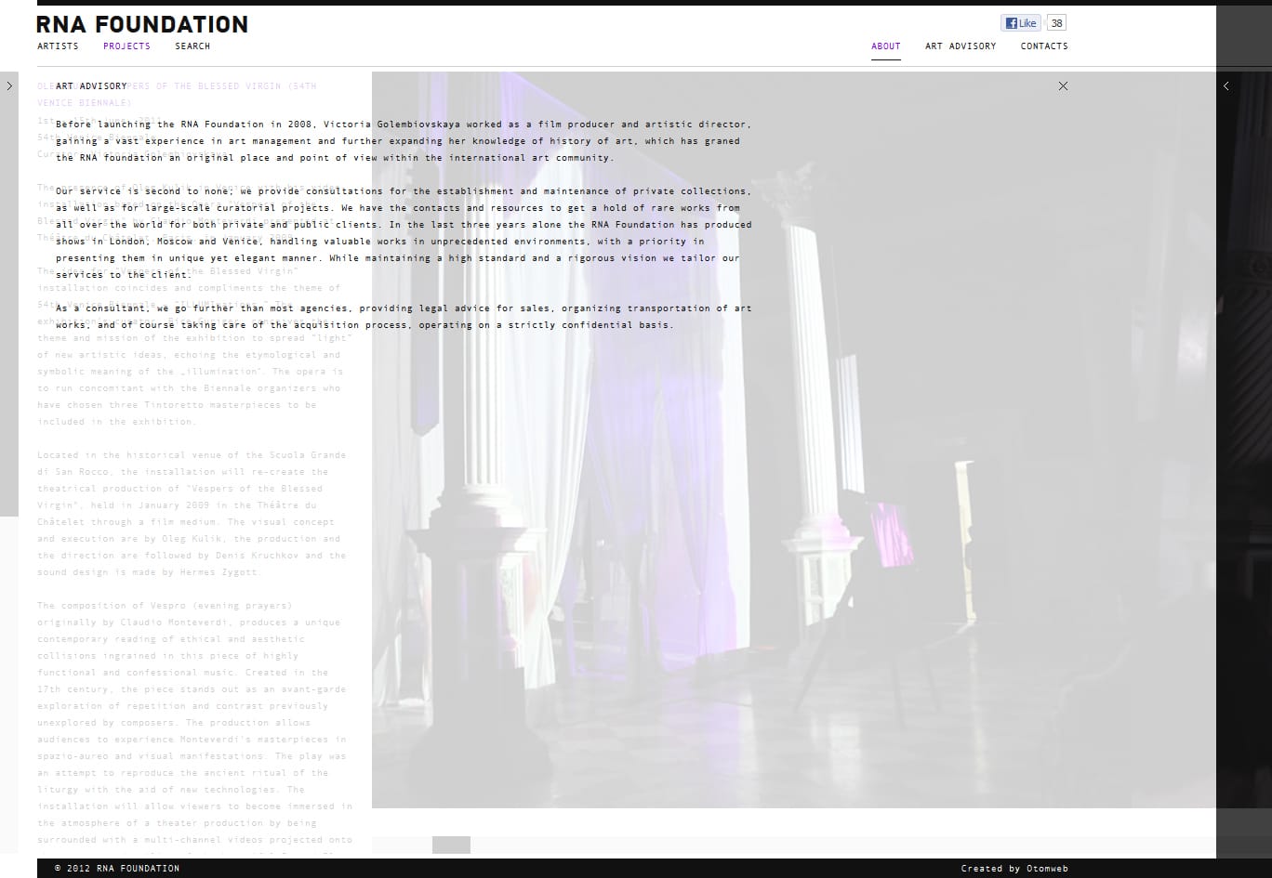The height and width of the screenshot is (878, 1272).
Task: Open the PROJECTS menu item
Action: (x=126, y=46)
